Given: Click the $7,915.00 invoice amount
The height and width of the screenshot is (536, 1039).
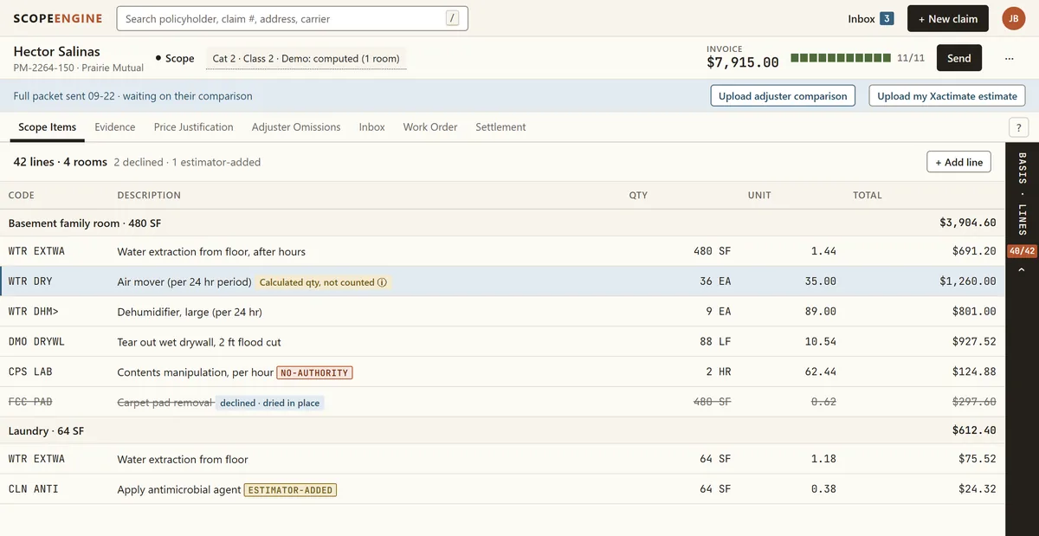Looking at the screenshot, I should point(743,62).
